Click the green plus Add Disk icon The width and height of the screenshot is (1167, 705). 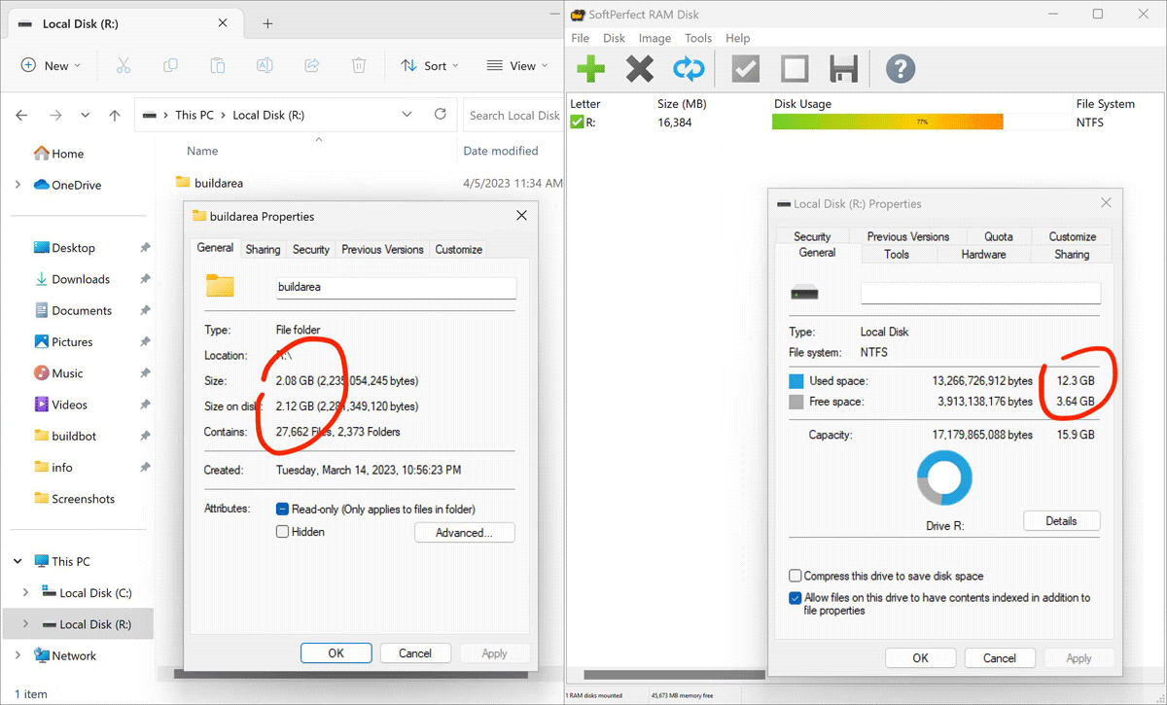590,69
